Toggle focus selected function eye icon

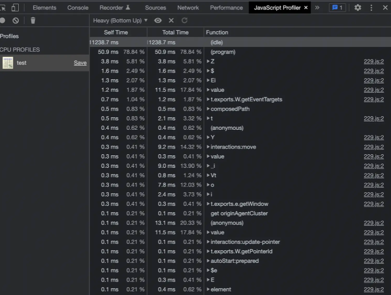[x=157, y=20]
